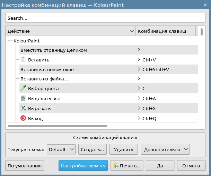Click the red power icon beside Выход
211x176 pixels.
[24, 118]
